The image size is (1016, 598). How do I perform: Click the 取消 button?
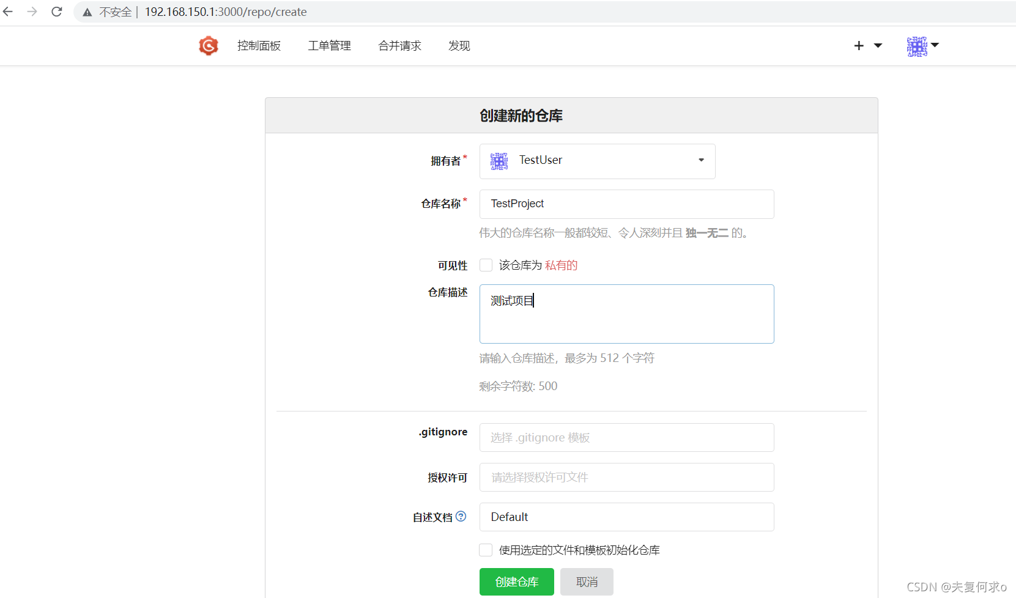click(587, 582)
